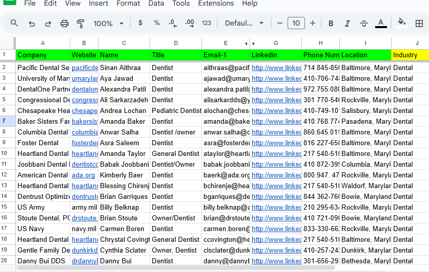Open the bakersis website link in row 7
429x272 pixels.
click(x=85, y=121)
